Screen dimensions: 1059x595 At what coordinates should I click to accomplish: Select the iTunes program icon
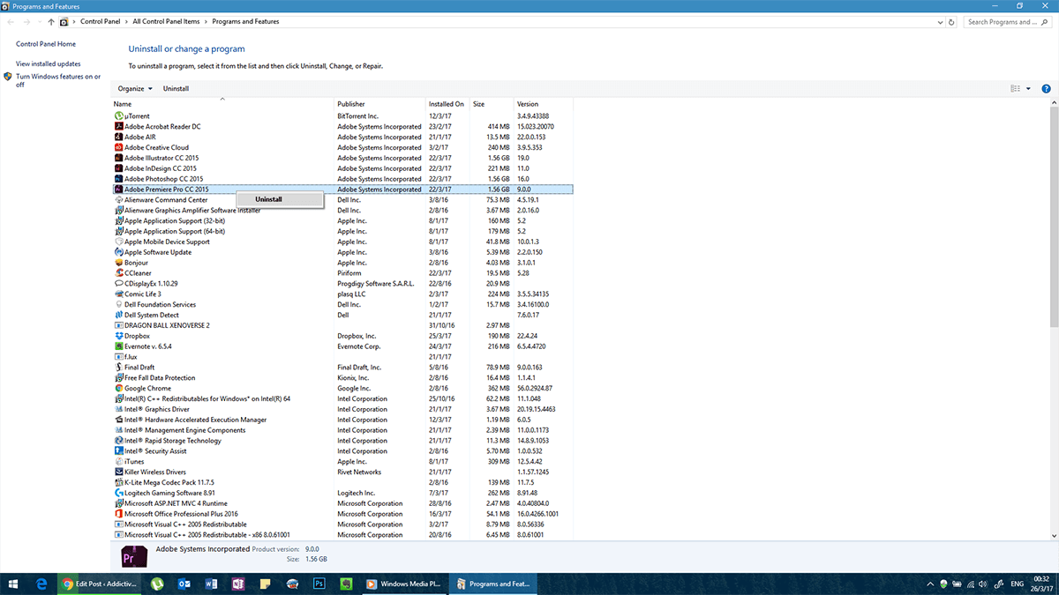click(x=118, y=462)
